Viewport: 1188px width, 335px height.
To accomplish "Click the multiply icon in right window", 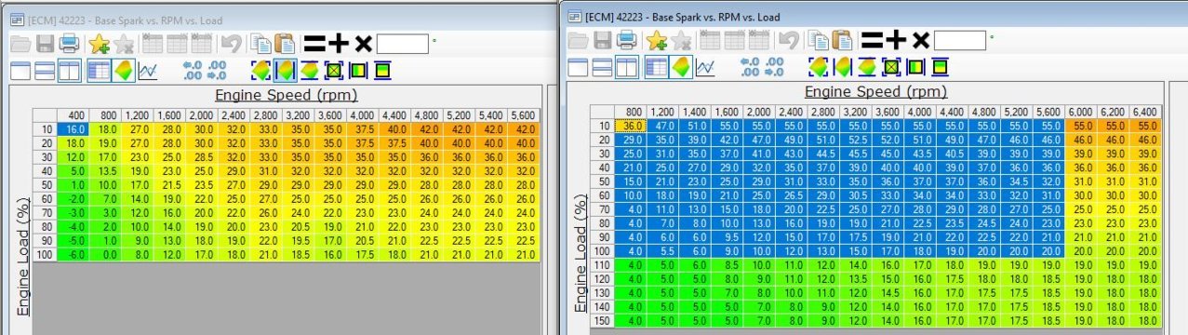I will coord(921,40).
